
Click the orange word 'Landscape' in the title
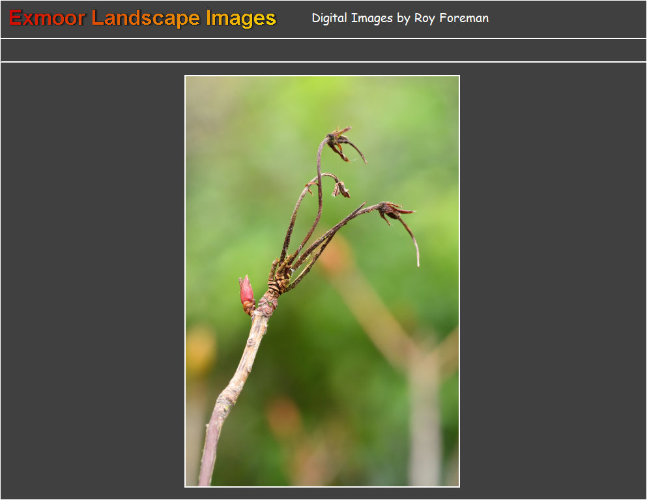click(146, 19)
